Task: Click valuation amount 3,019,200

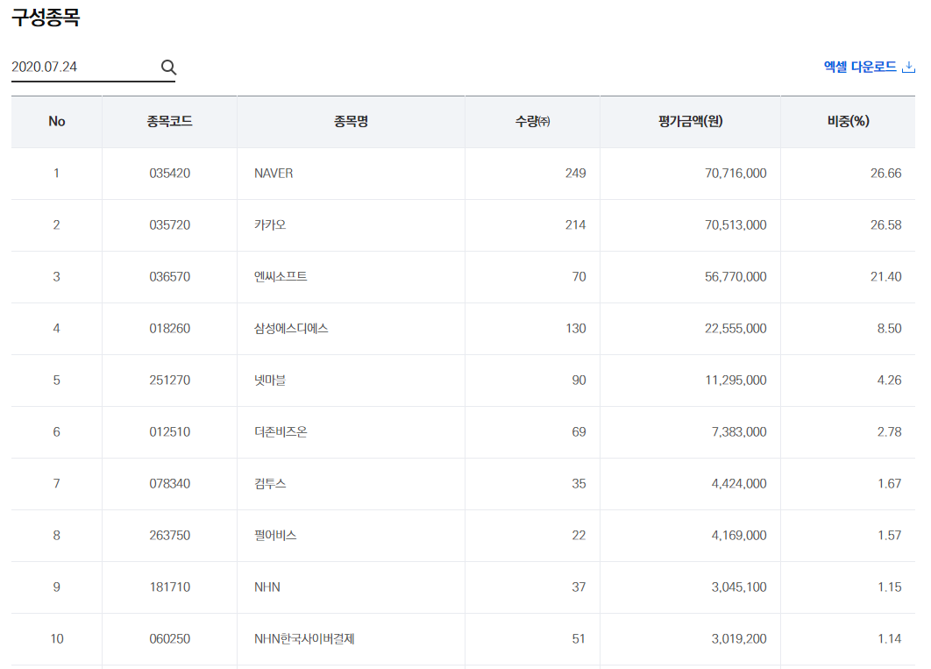Action: [x=739, y=638]
